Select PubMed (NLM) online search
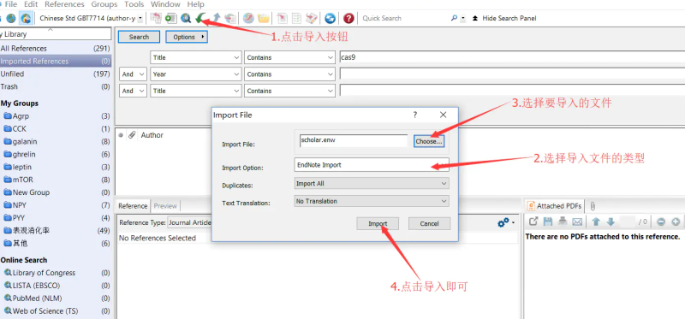 click(x=56, y=298)
